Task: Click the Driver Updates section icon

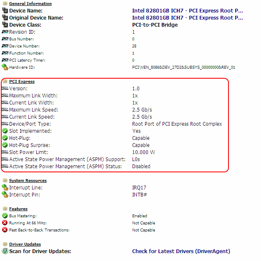Action: pyautogui.click(x=5, y=244)
